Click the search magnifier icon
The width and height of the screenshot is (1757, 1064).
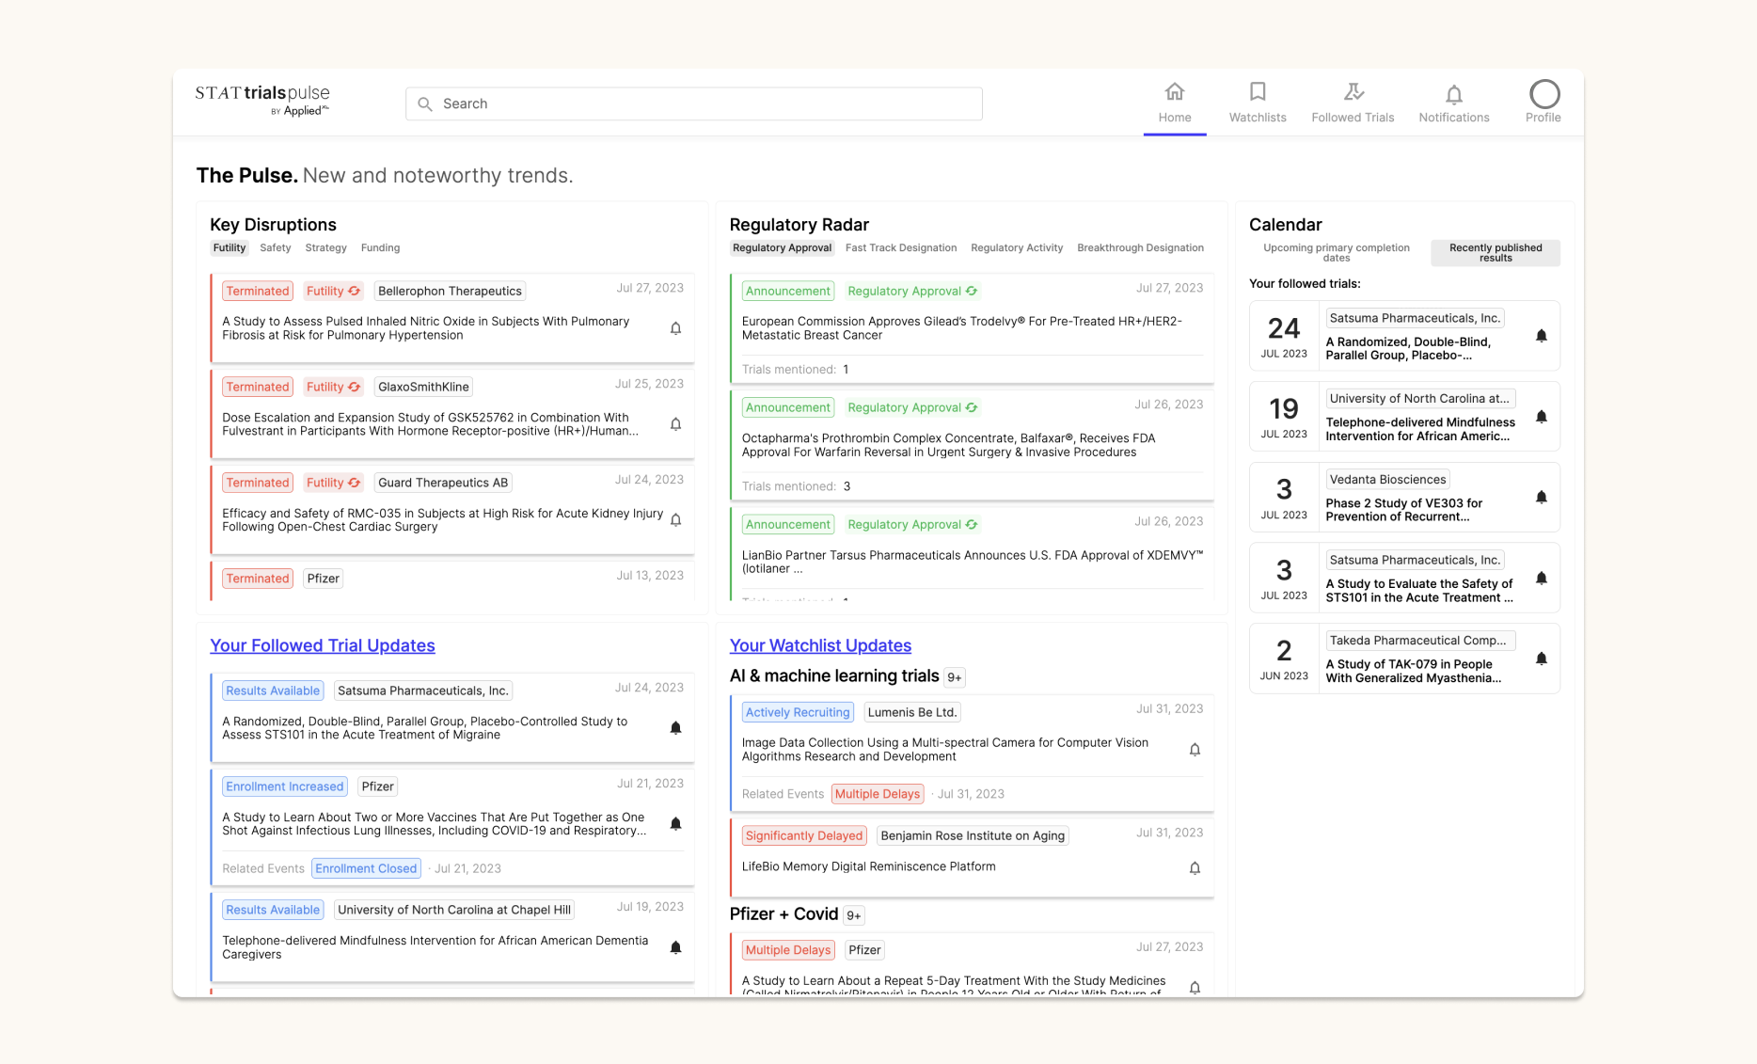pyautogui.click(x=425, y=104)
